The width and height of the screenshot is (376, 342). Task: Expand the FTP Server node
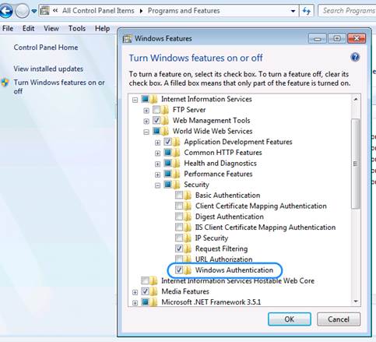point(146,111)
